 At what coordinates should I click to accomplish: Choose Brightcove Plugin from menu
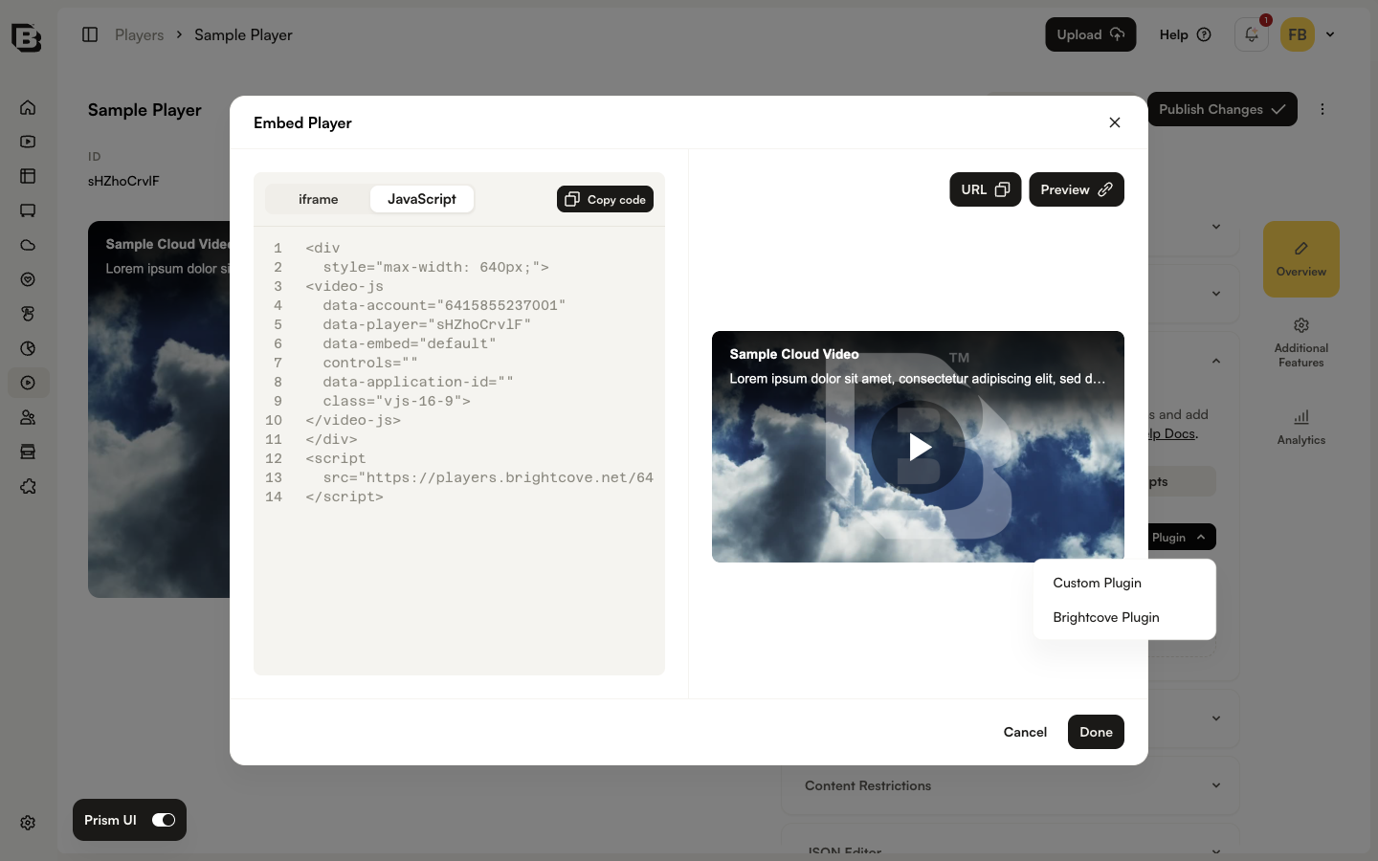coord(1124,617)
